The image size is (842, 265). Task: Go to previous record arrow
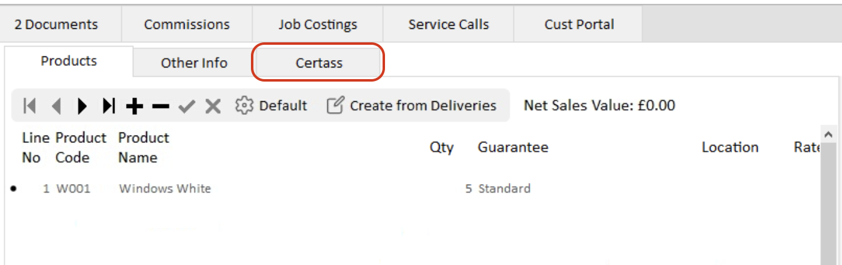(56, 106)
